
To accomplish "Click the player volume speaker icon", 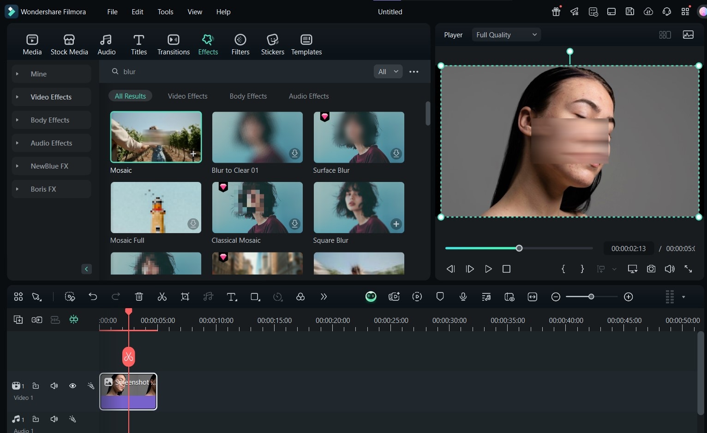I will (670, 269).
